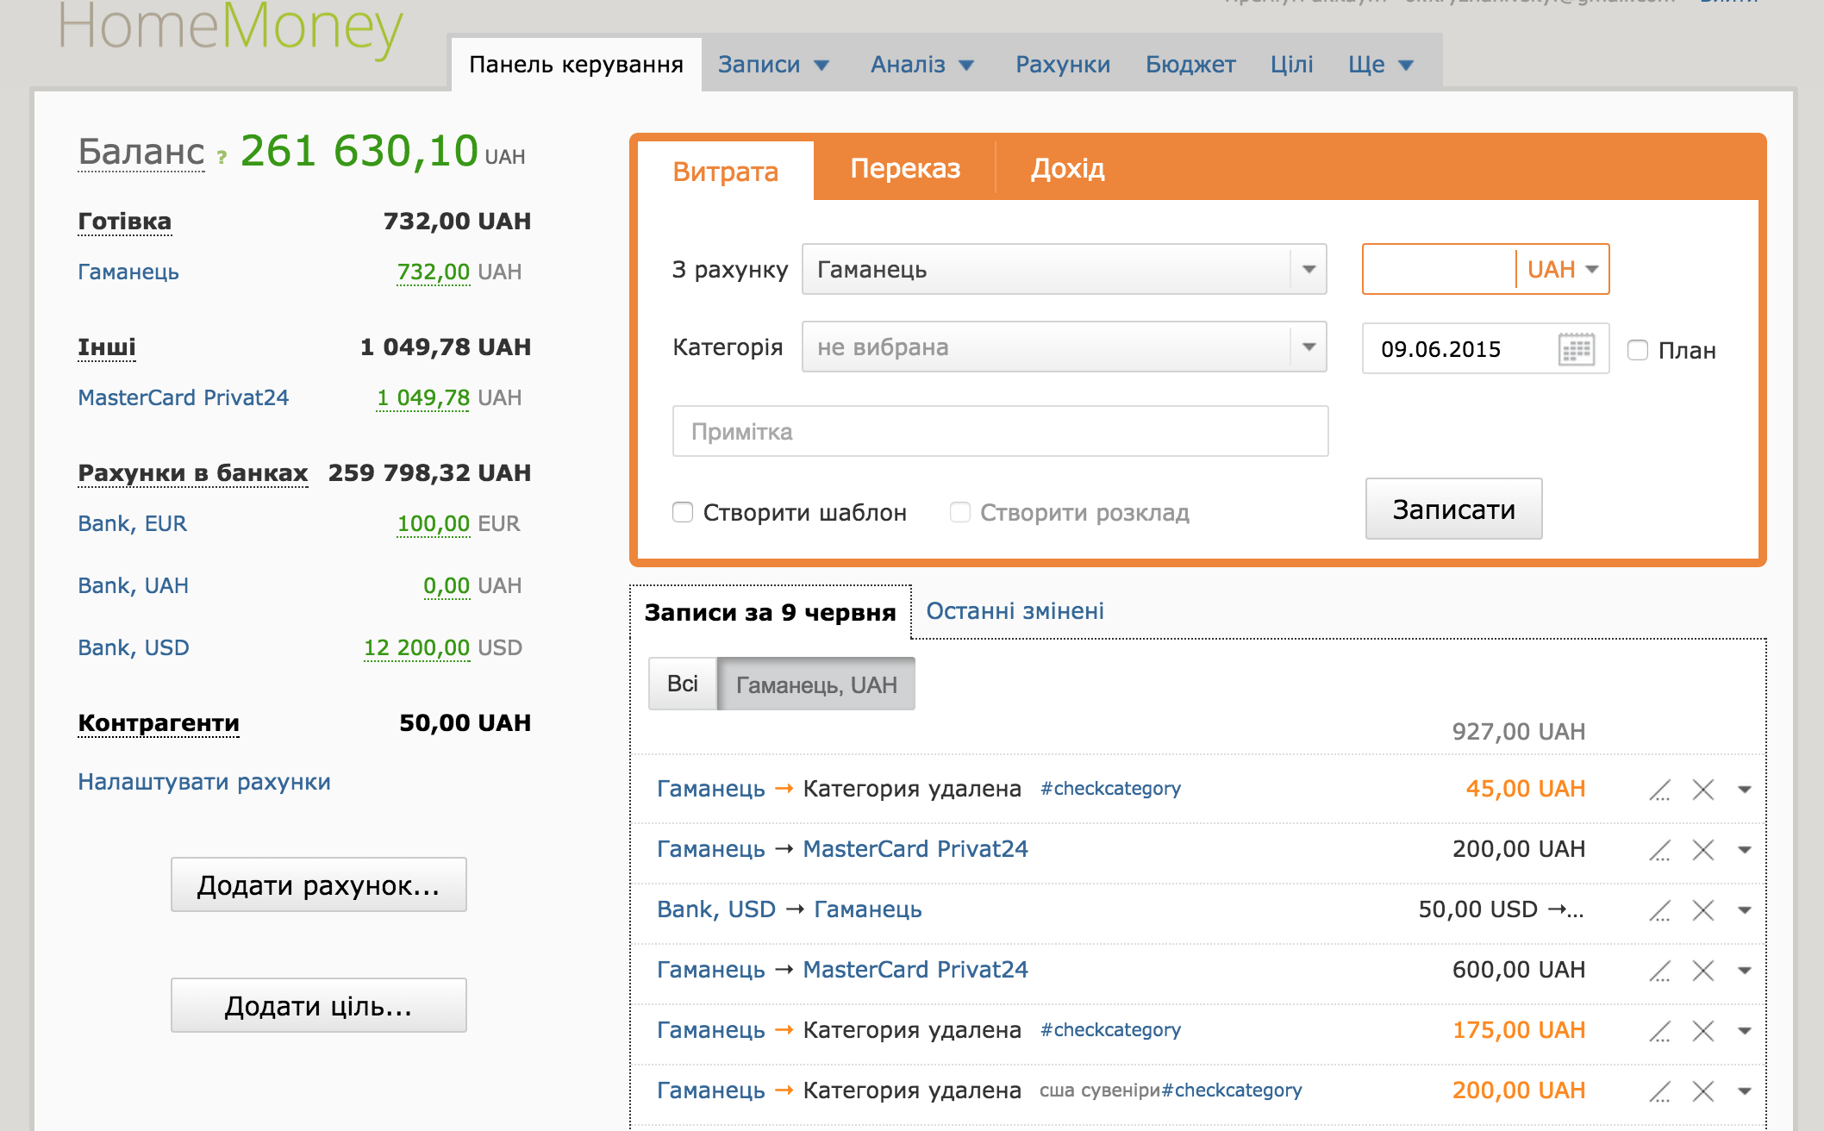The height and width of the screenshot is (1131, 1824).
Task: Expand options for 200,00 UAH Privat24 transfer
Action: click(1744, 850)
